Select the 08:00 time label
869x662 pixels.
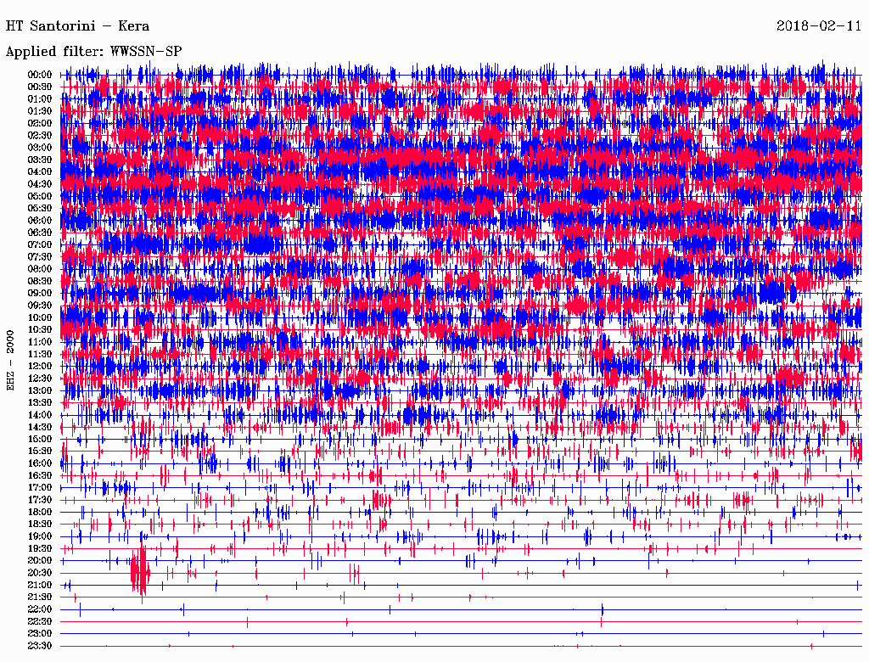click(39, 269)
